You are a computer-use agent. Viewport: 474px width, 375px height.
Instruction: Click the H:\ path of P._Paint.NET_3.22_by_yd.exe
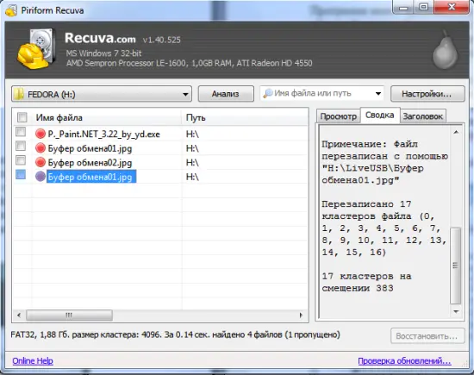coord(192,134)
